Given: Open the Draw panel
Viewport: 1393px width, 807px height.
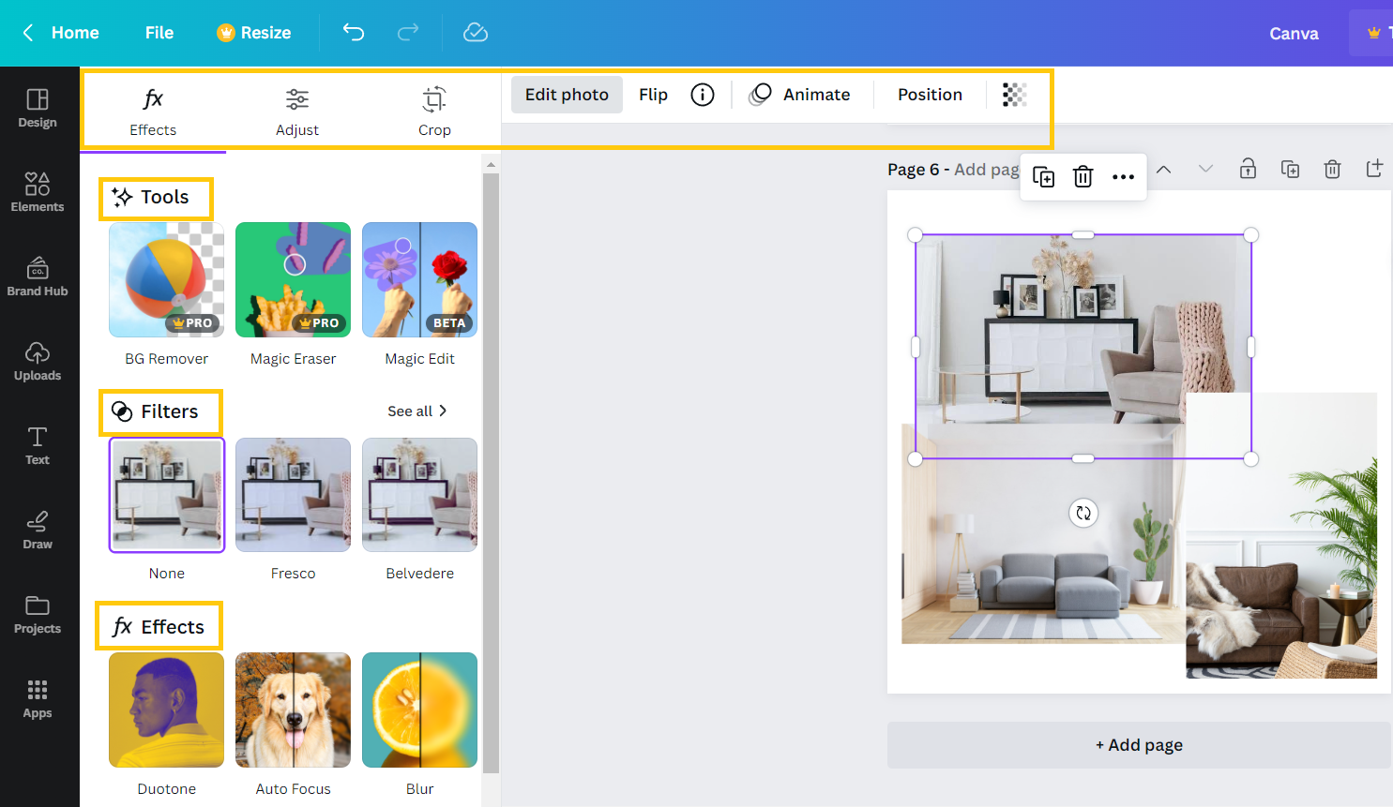Looking at the screenshot, I should (38, 530).
